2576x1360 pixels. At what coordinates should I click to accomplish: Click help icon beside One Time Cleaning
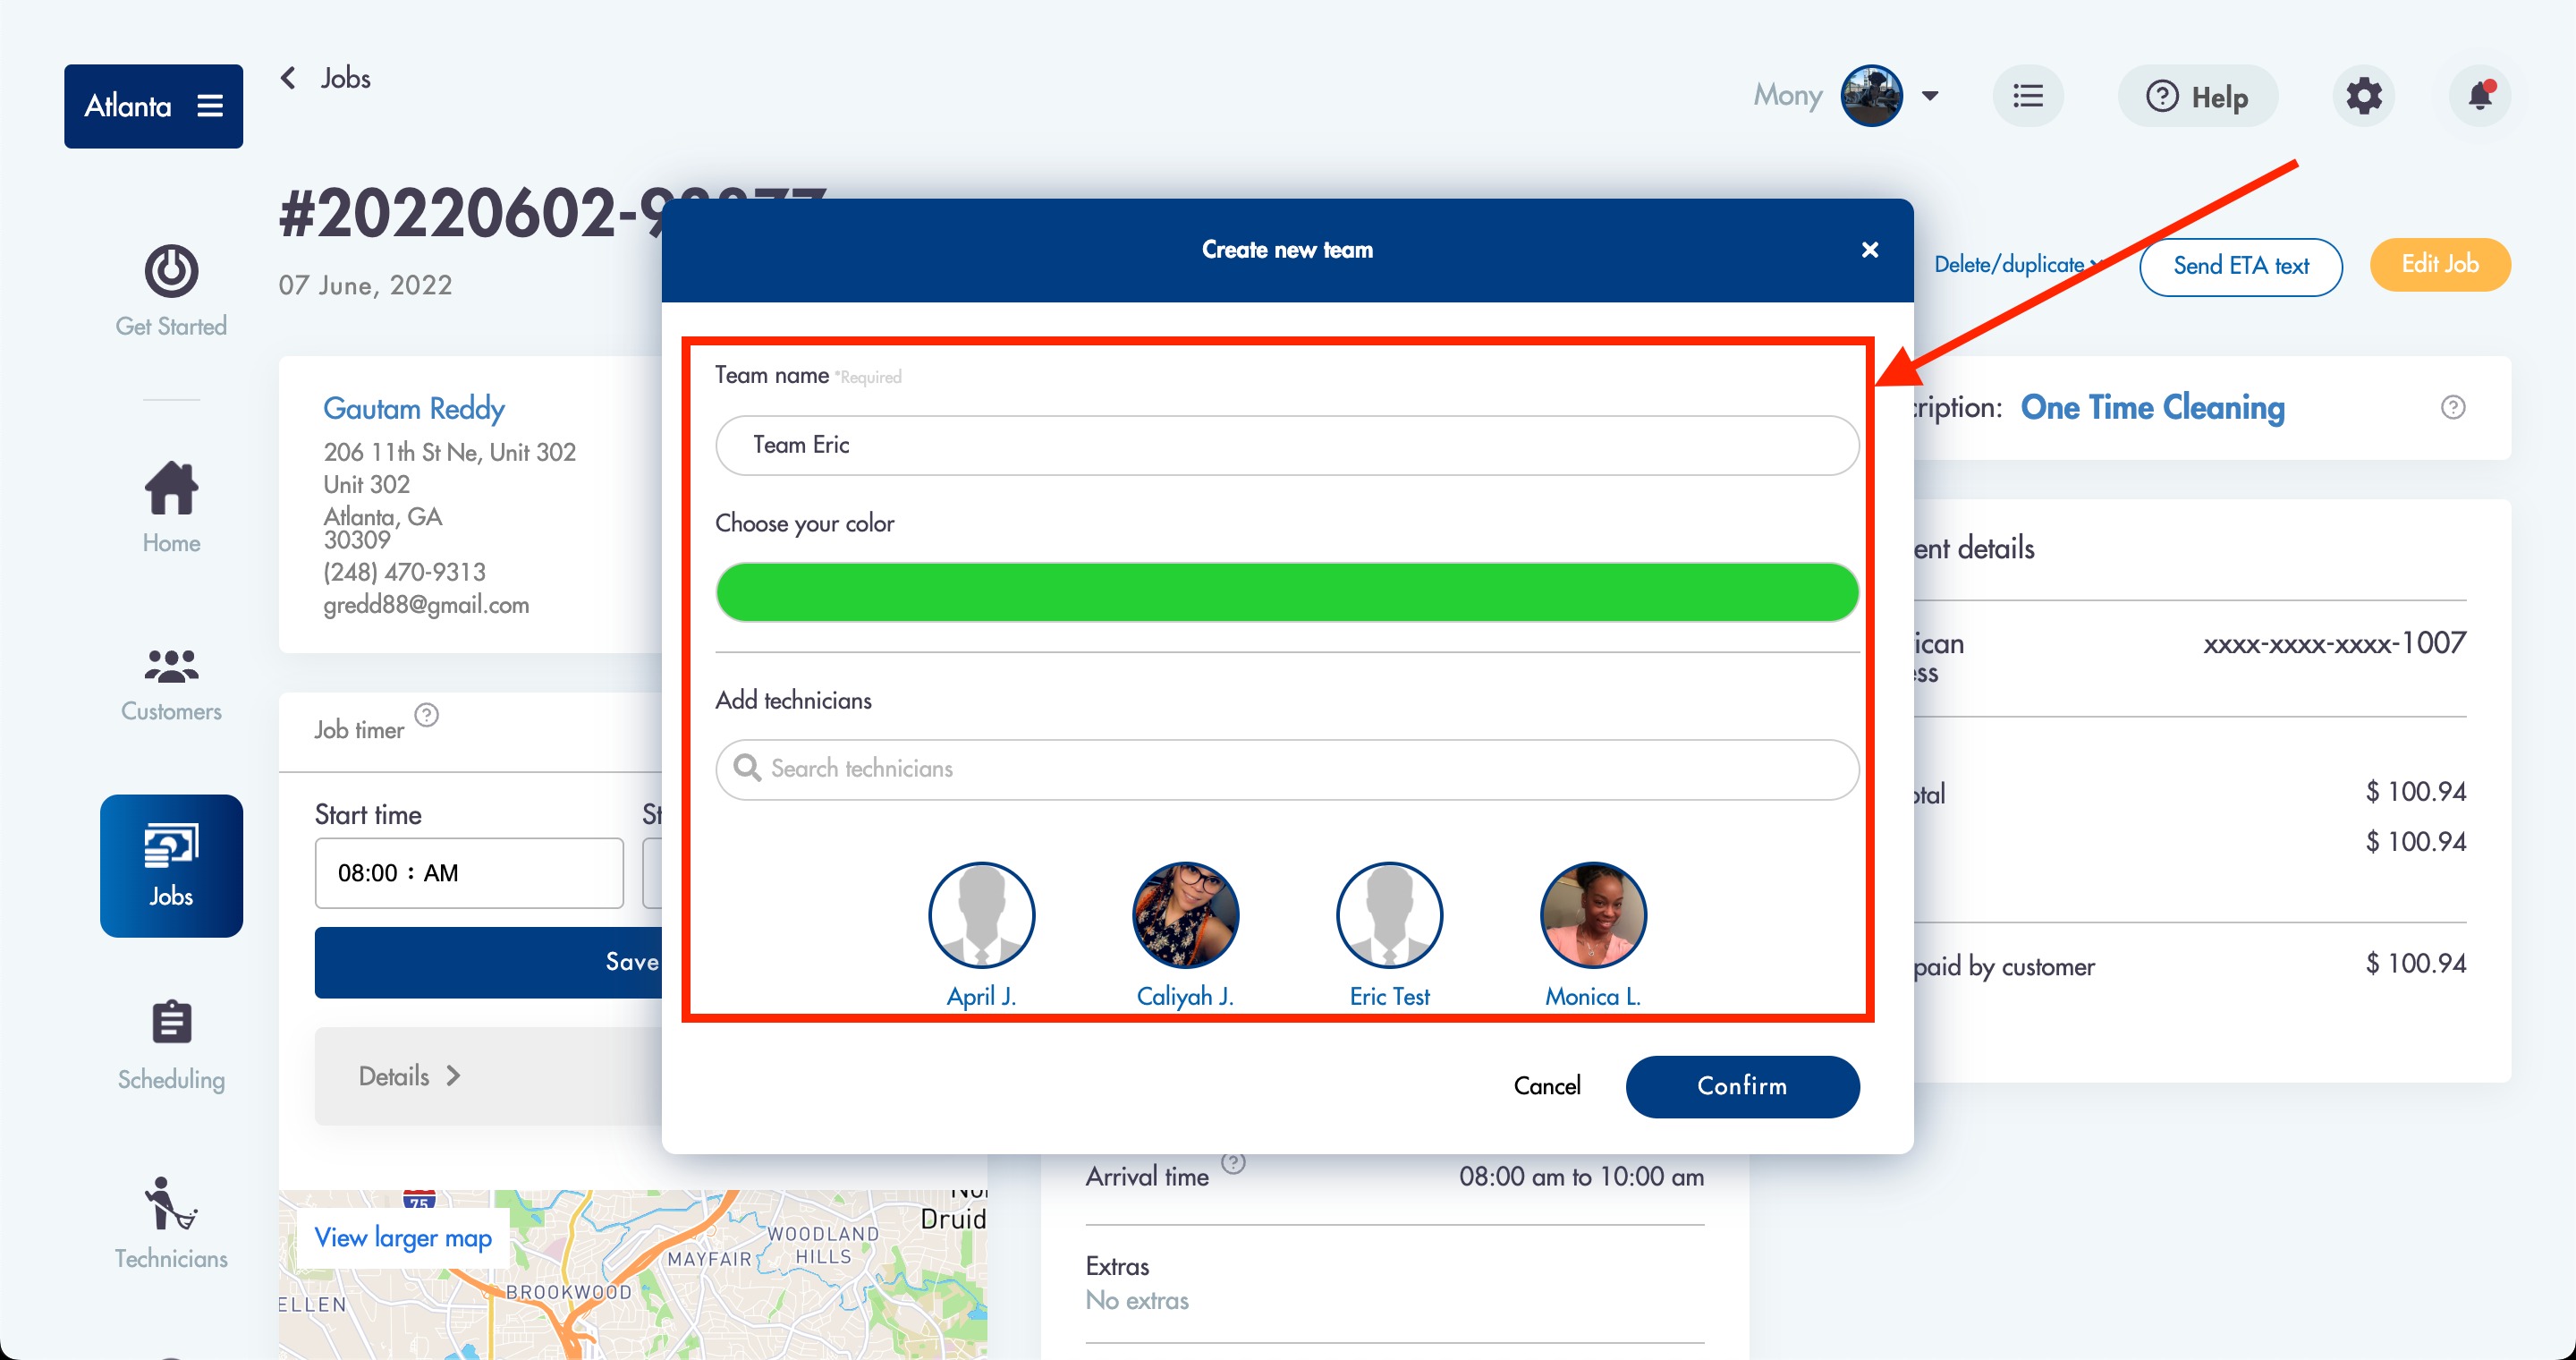tap(2452, 407)
